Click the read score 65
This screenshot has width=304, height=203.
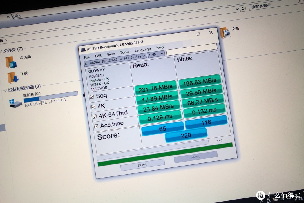[162, 128]
